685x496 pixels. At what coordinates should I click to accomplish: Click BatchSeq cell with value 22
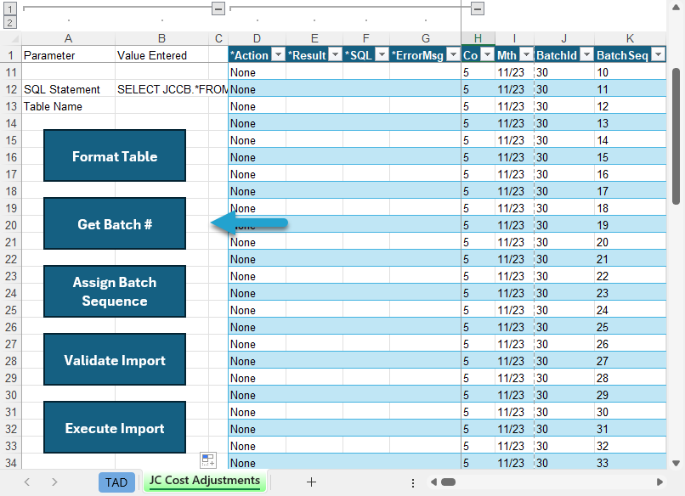(630, 276)
